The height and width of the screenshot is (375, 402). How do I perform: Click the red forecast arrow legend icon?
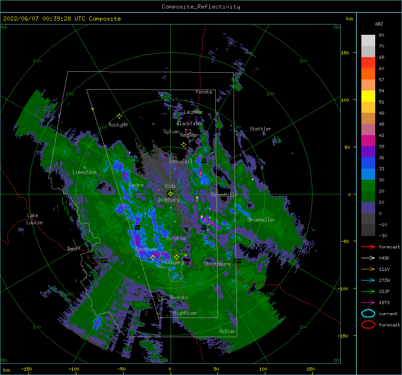[x=368, y=247]
